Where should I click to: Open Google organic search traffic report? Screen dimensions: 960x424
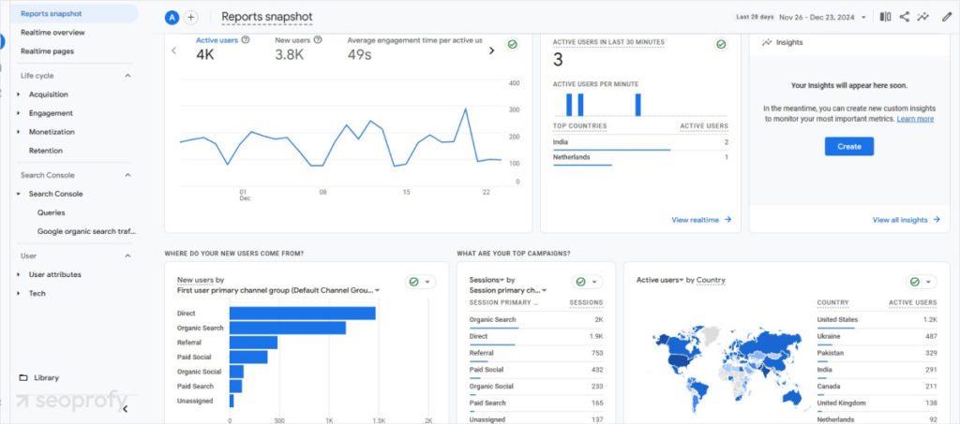86,232
